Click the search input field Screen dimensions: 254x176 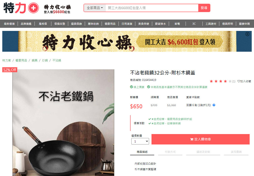[x=152, y=8]
